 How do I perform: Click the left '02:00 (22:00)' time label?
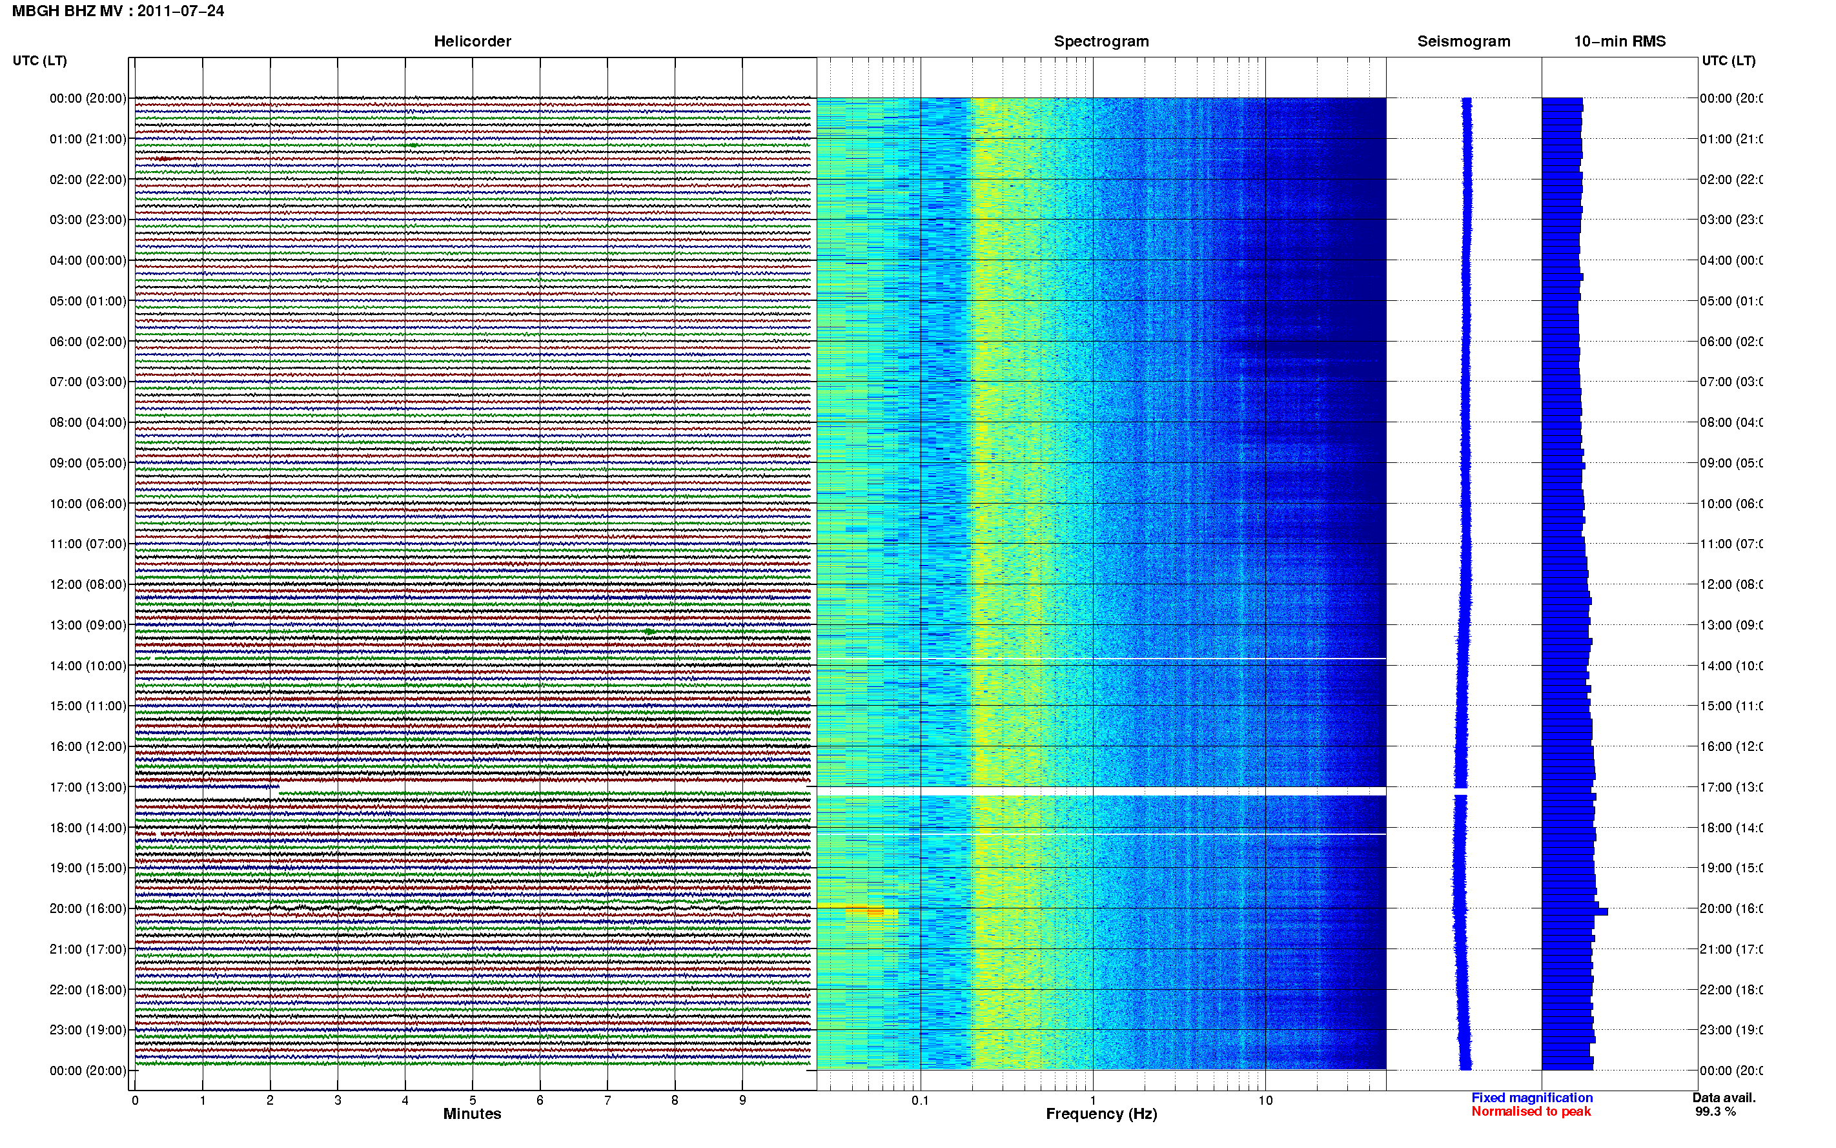[x=88, y=180]
